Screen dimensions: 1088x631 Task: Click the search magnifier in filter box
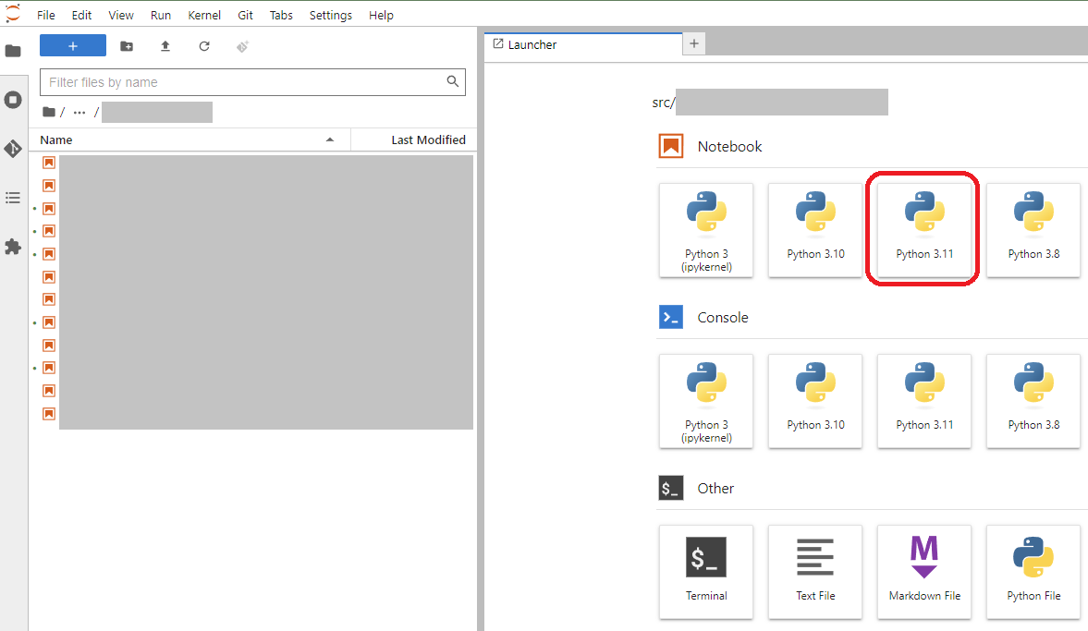pos(452,82)
